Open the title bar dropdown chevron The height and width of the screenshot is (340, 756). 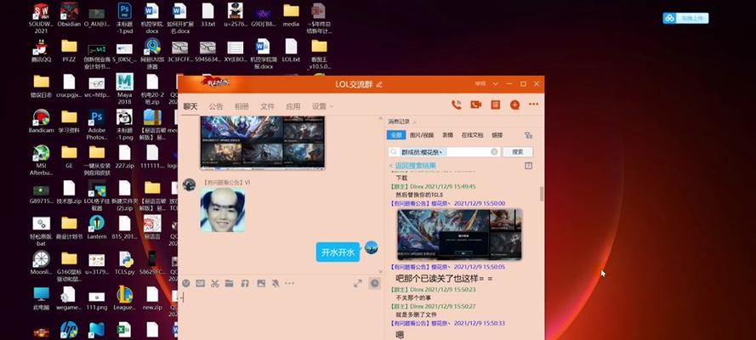click(x=495, y=84)
